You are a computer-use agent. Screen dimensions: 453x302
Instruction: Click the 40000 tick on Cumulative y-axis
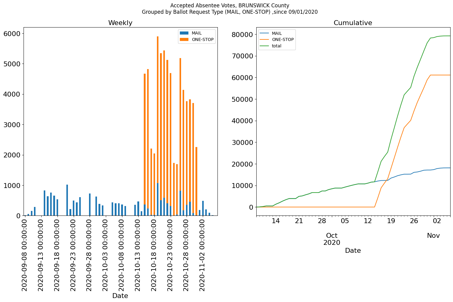(242, 121)
